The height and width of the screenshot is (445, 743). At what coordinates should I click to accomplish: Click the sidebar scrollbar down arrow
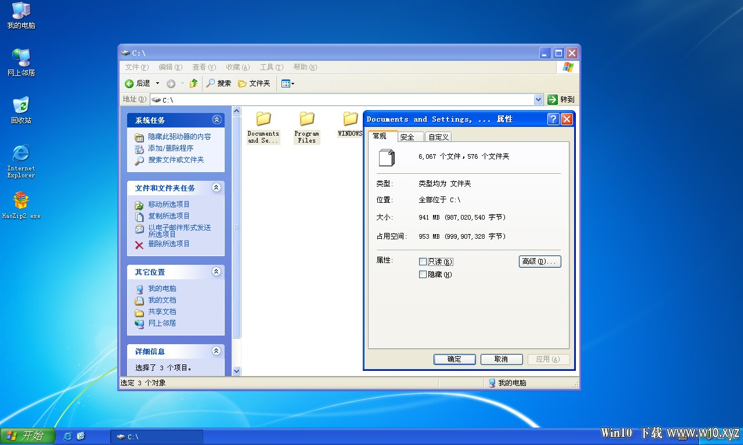click(x=236, y=371)
